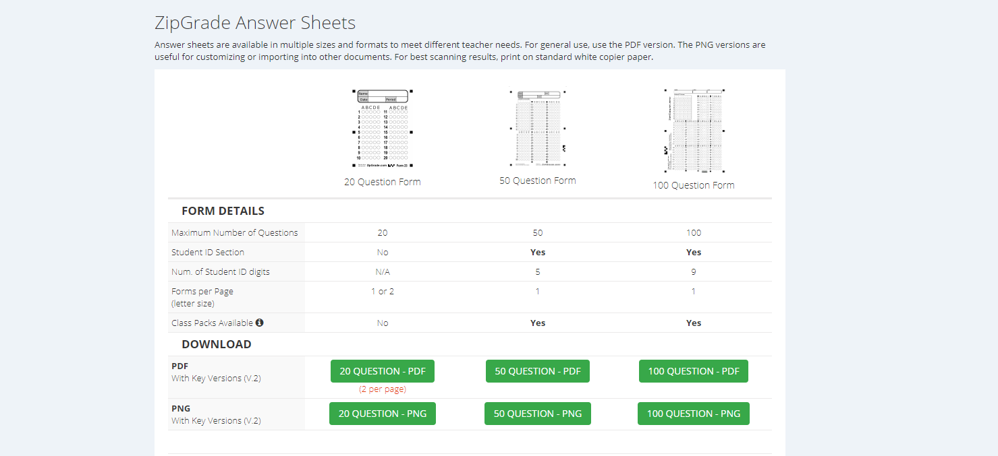Click the 'Student ID Section' row label
Viewport: 998px width, 456px height.
[x=208, y=252]
